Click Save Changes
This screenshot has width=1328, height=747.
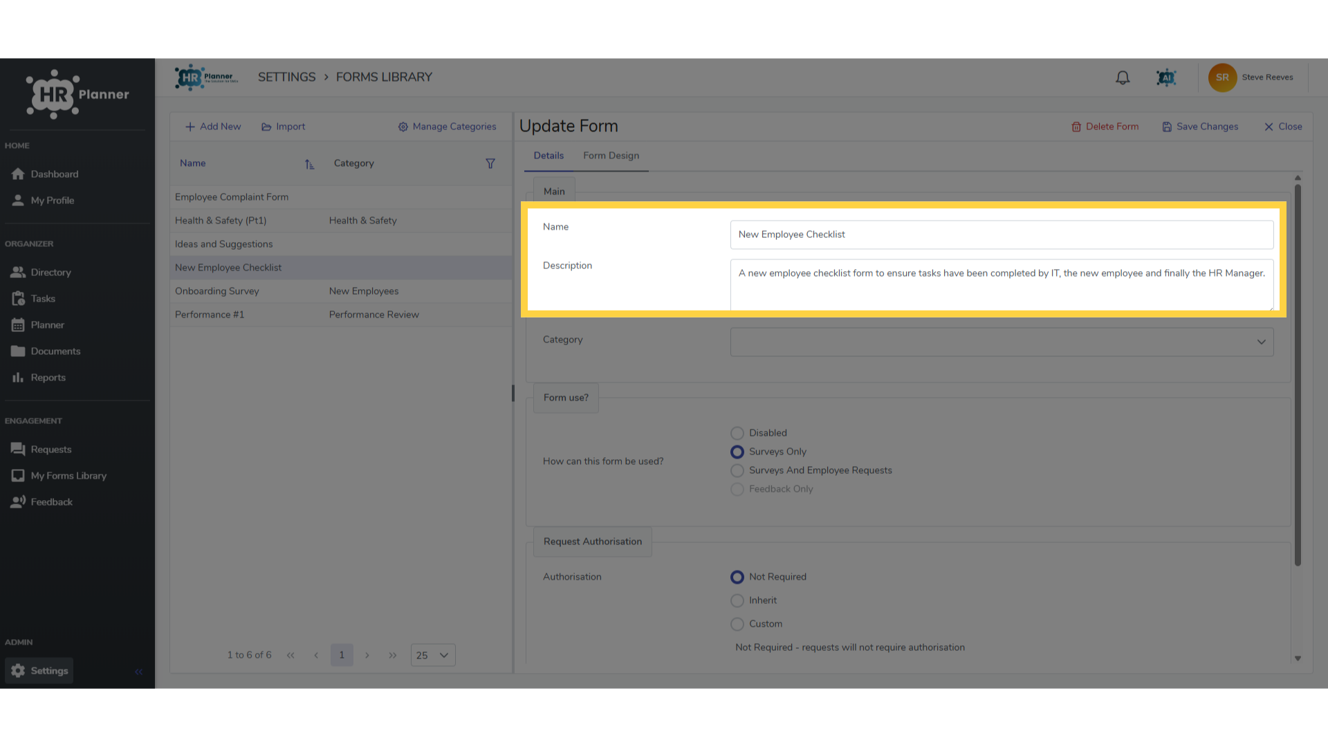pos(1200,127)
